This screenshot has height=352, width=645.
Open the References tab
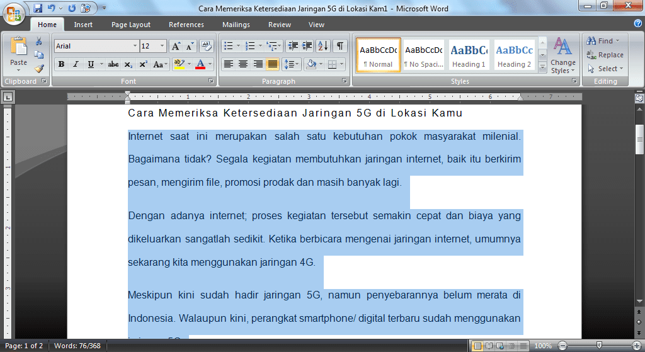[186, 25]
